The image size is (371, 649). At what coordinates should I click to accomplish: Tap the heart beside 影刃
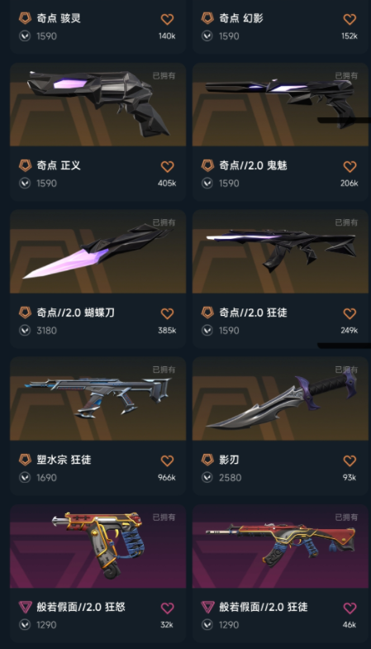(350, 461)
